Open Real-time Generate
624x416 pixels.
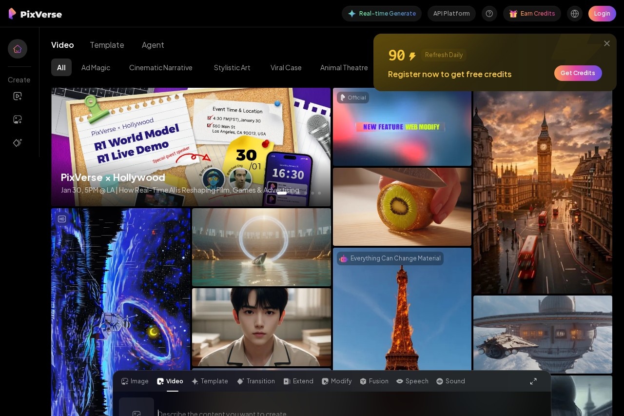coord(382,14)
